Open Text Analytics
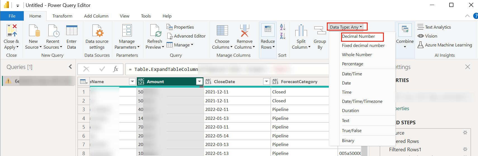Image resolution: width=478 pixels, height=156 pixels. point(434,27)
